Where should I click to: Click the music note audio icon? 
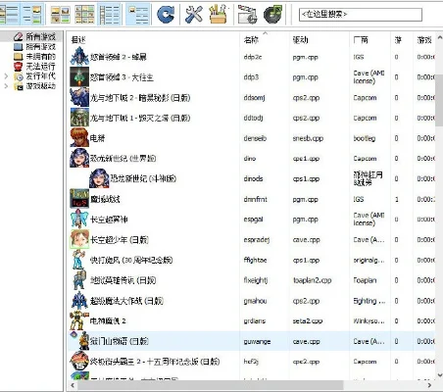272,15
